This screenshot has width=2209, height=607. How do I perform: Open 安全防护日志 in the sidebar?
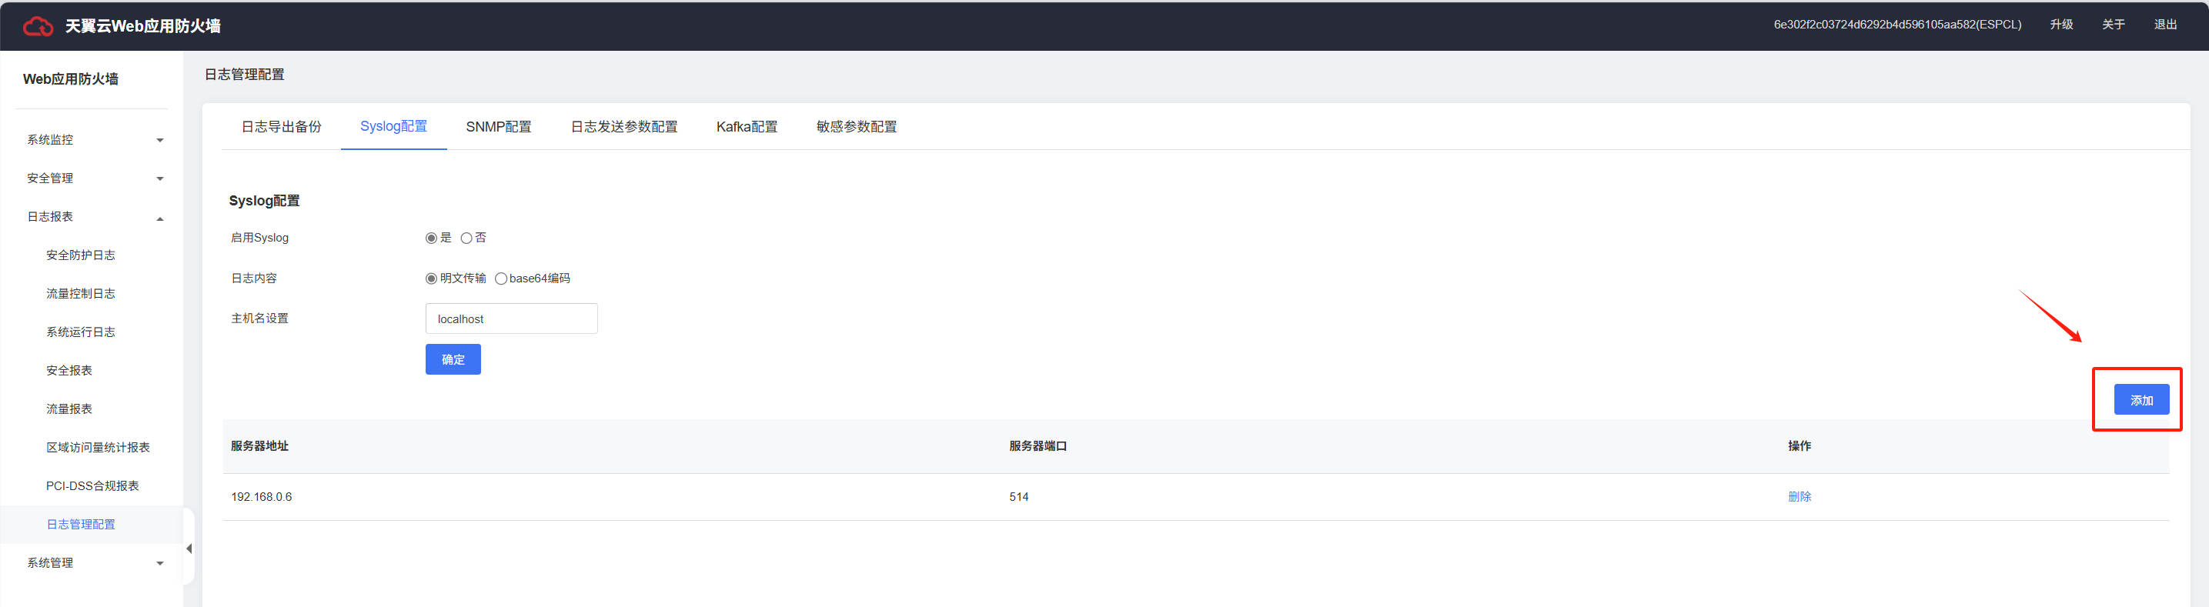(81, 255)
